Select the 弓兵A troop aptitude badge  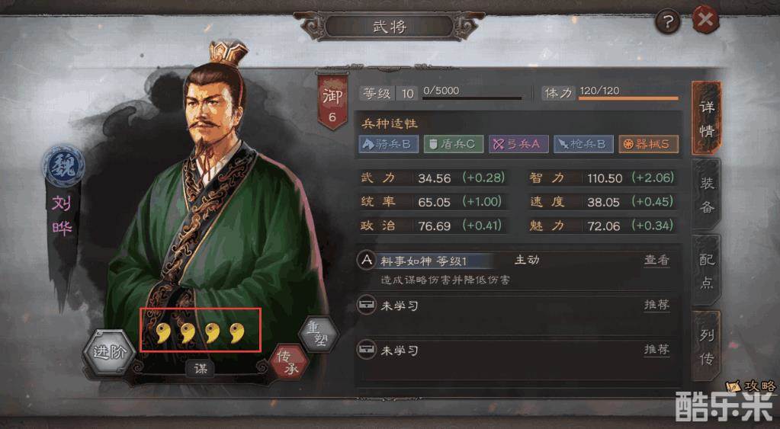coord(518,144)
